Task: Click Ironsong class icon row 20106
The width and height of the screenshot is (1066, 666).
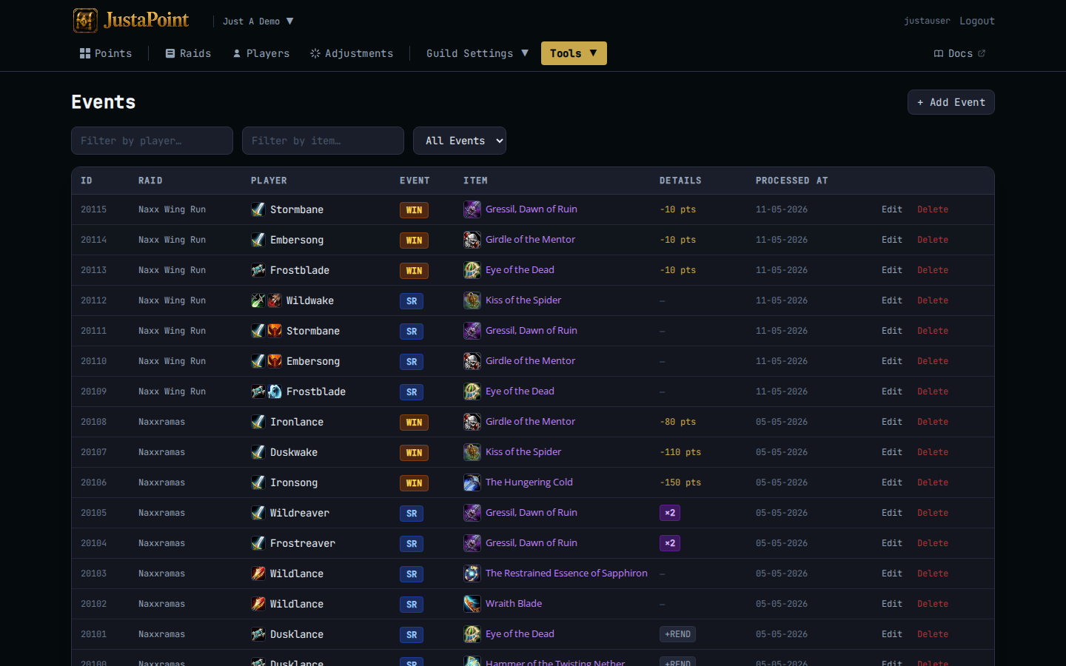Action: point(258,482)
